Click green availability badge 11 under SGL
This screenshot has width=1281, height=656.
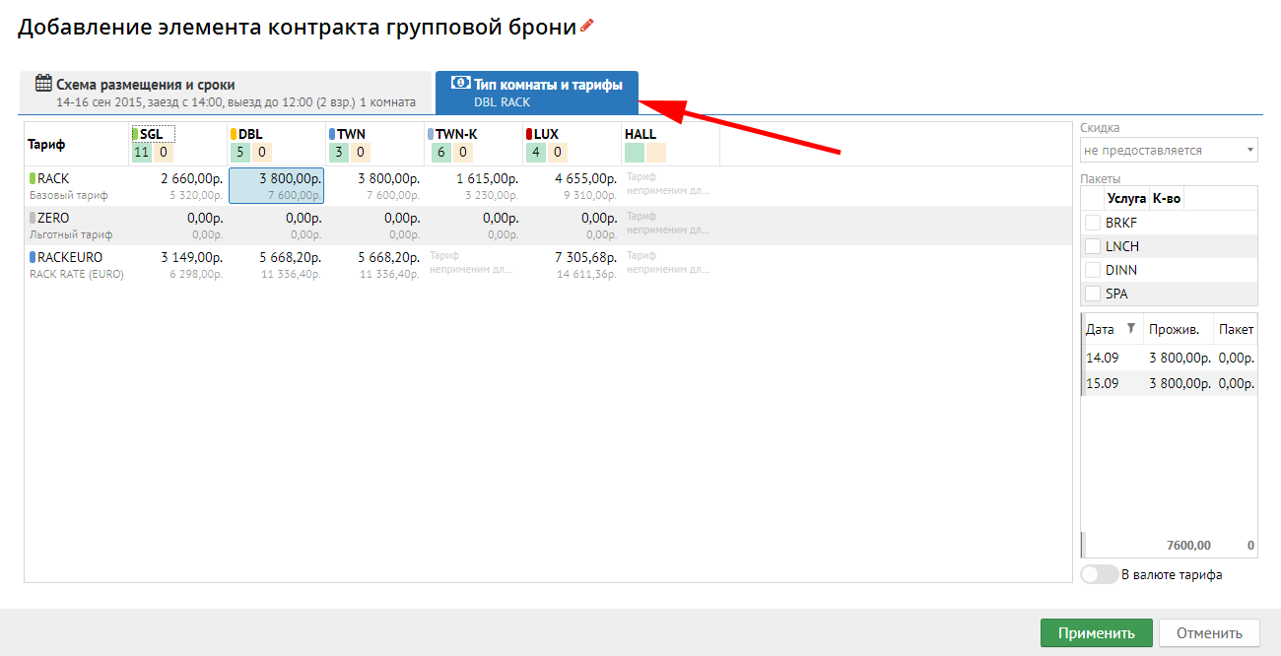point(141,152)
